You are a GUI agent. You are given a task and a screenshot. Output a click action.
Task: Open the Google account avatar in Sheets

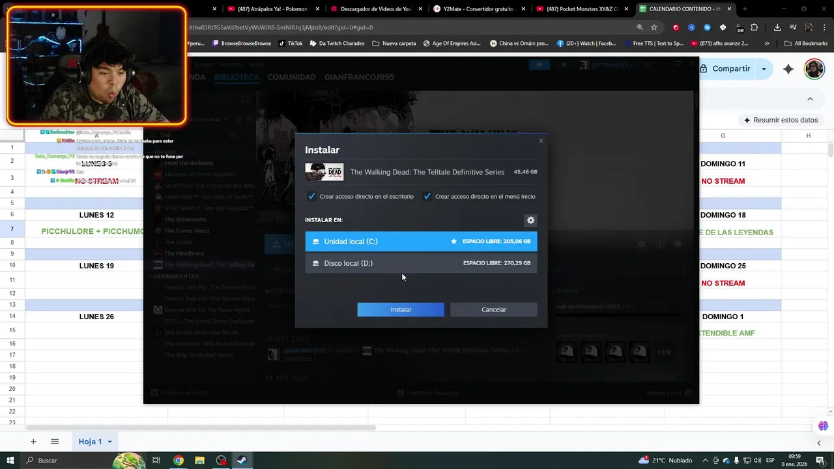814,68
